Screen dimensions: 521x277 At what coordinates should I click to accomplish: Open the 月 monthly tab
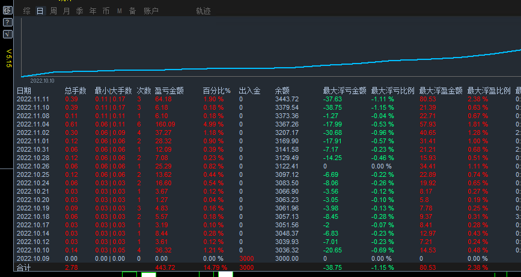pyautogui.click(x=67, y=11)
